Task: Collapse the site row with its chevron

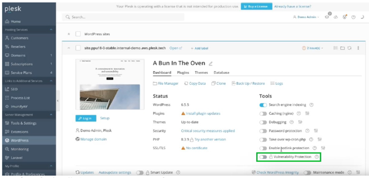Action: [x=68, y=48]
